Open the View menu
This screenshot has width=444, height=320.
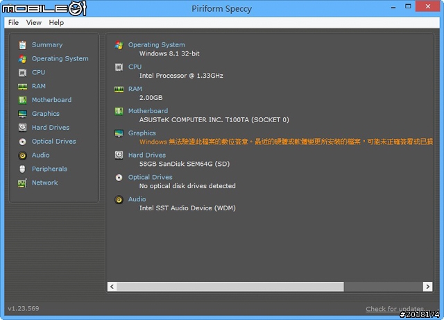34,23
